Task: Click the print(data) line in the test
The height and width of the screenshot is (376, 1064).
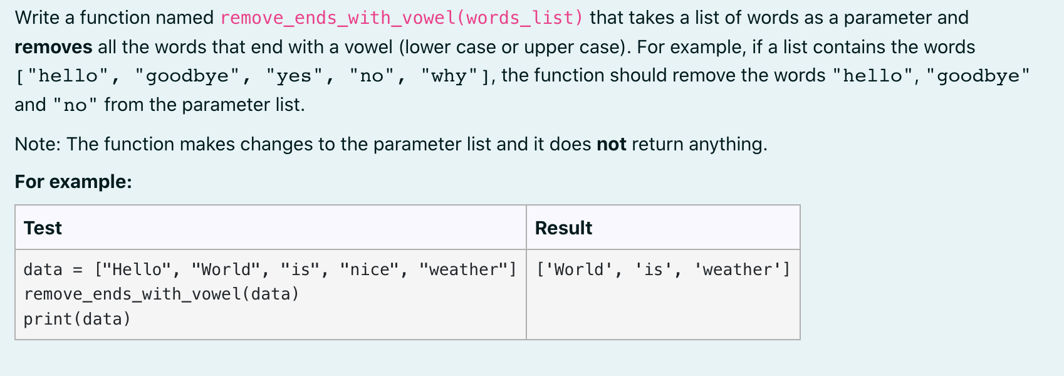Action: click(77, 319)
